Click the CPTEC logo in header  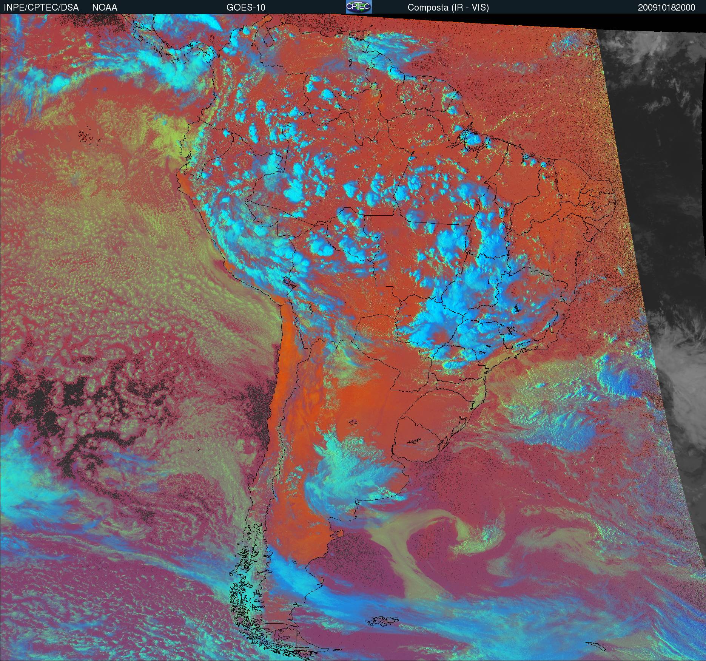coord(359,7)
